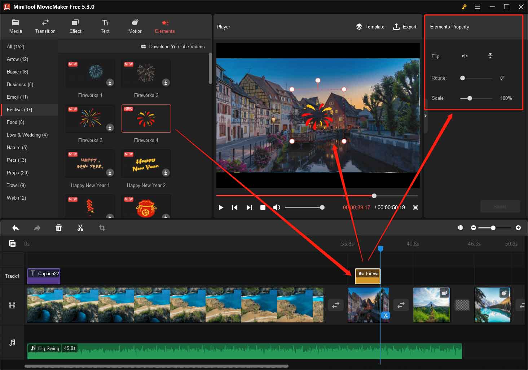Adjust the Scale slider handle
Image resolution: width=528 pixels, height=370 pixels.
pos(470,98)
